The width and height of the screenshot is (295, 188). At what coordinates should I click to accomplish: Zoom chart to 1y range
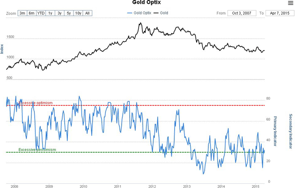pyautogui.click(x=51, y=13)
